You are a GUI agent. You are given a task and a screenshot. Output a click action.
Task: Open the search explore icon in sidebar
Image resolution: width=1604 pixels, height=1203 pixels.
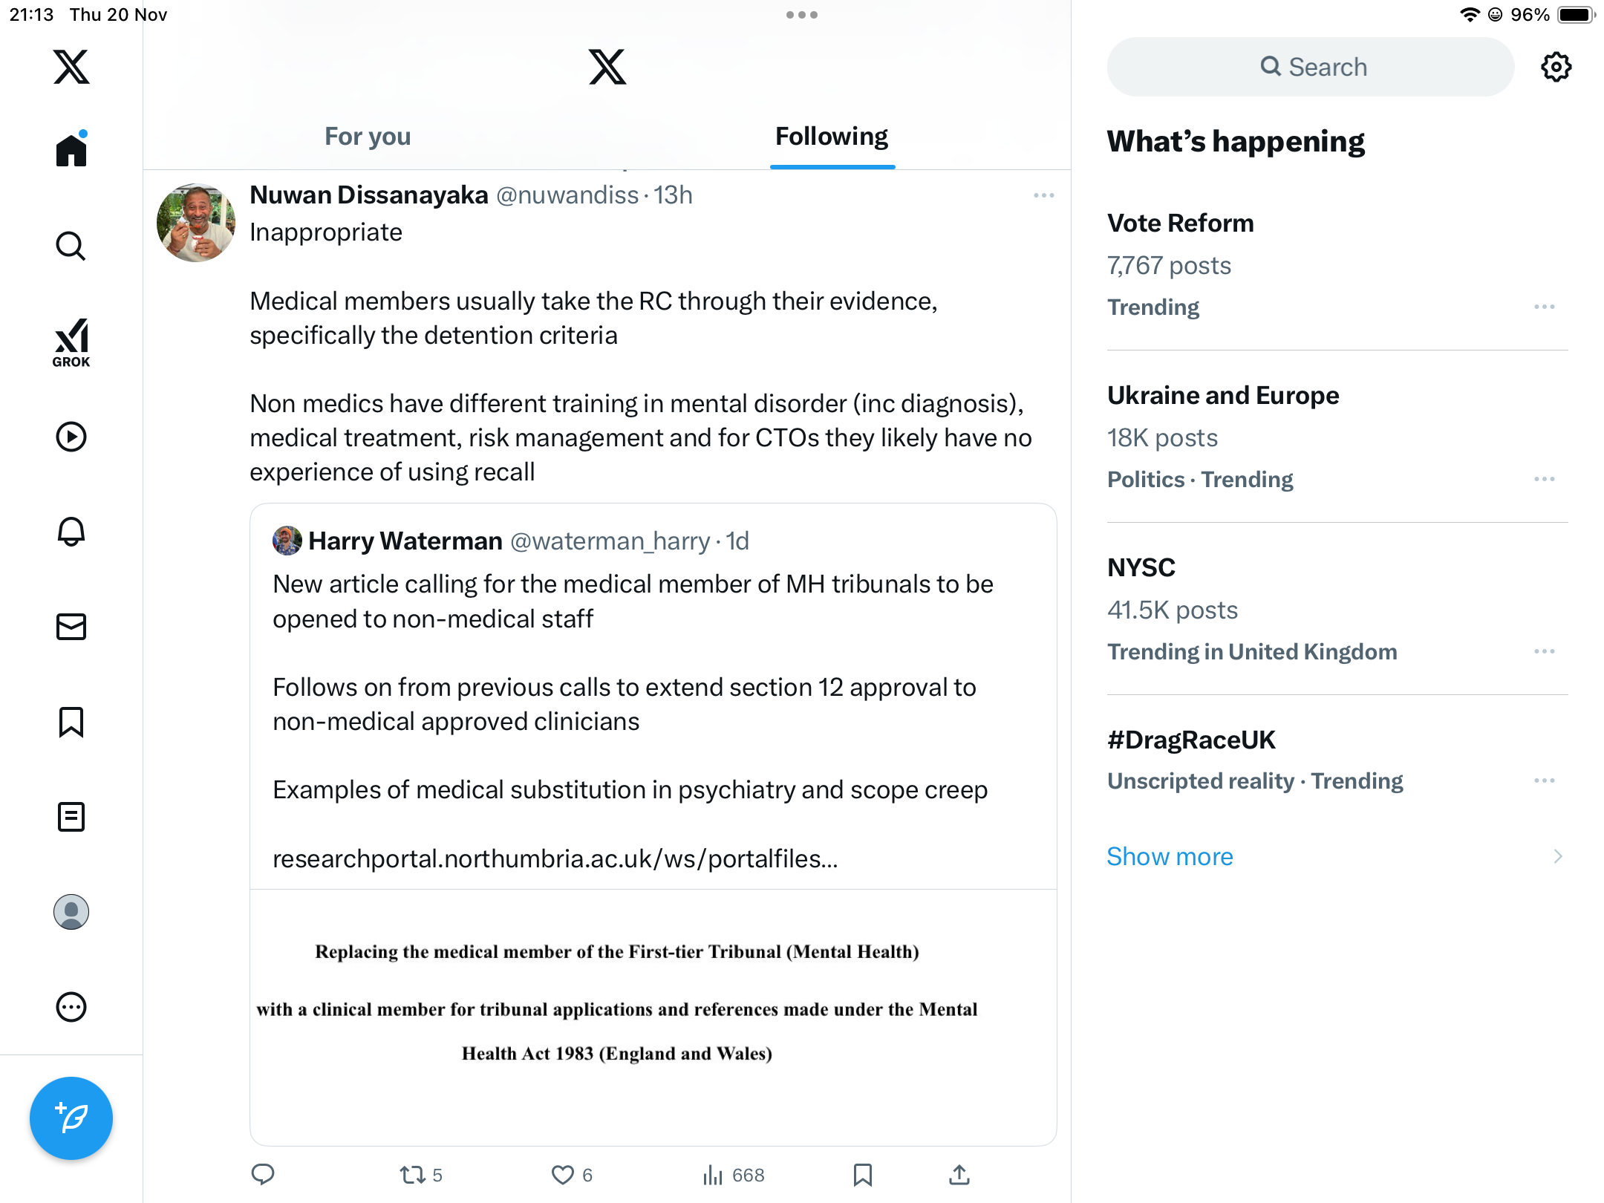click(x=71, y=247)
